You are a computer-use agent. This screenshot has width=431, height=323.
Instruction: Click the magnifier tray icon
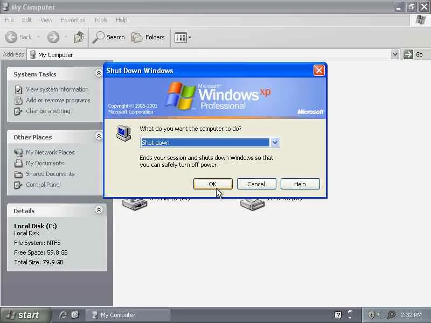coord(391,315)
